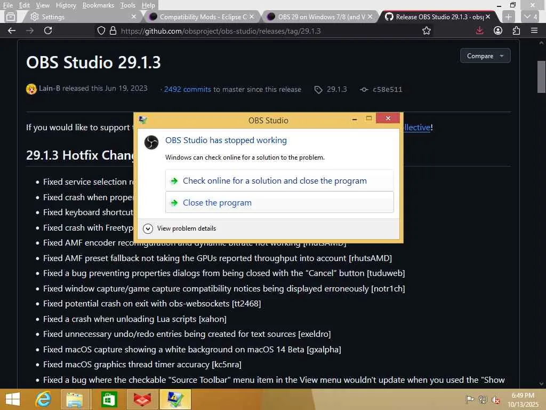Open the View menu
The width and height of the screenshot is (546, 410).
(x=43, y=5)
